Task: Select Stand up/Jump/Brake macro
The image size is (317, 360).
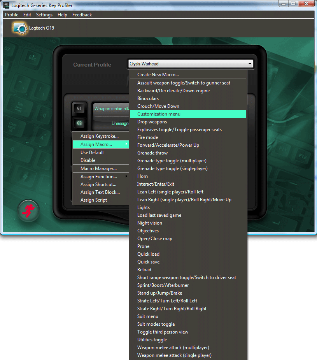Action: pos(188,293)
